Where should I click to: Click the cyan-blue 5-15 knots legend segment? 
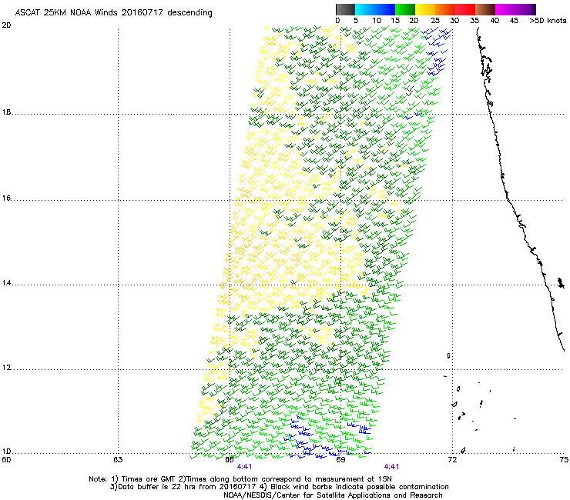[375, 9]
